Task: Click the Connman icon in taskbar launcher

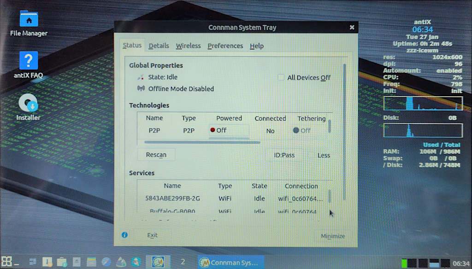Action: pyautogui.click(x=158, y=262)
